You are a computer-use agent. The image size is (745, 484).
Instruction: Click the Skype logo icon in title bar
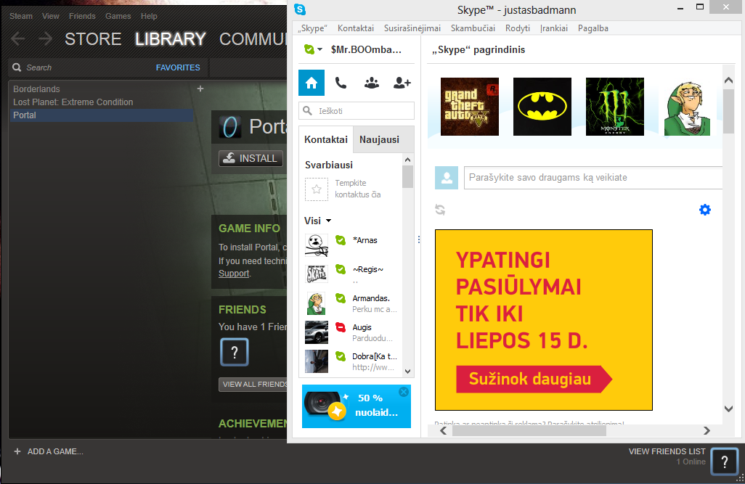click(300, 9)
